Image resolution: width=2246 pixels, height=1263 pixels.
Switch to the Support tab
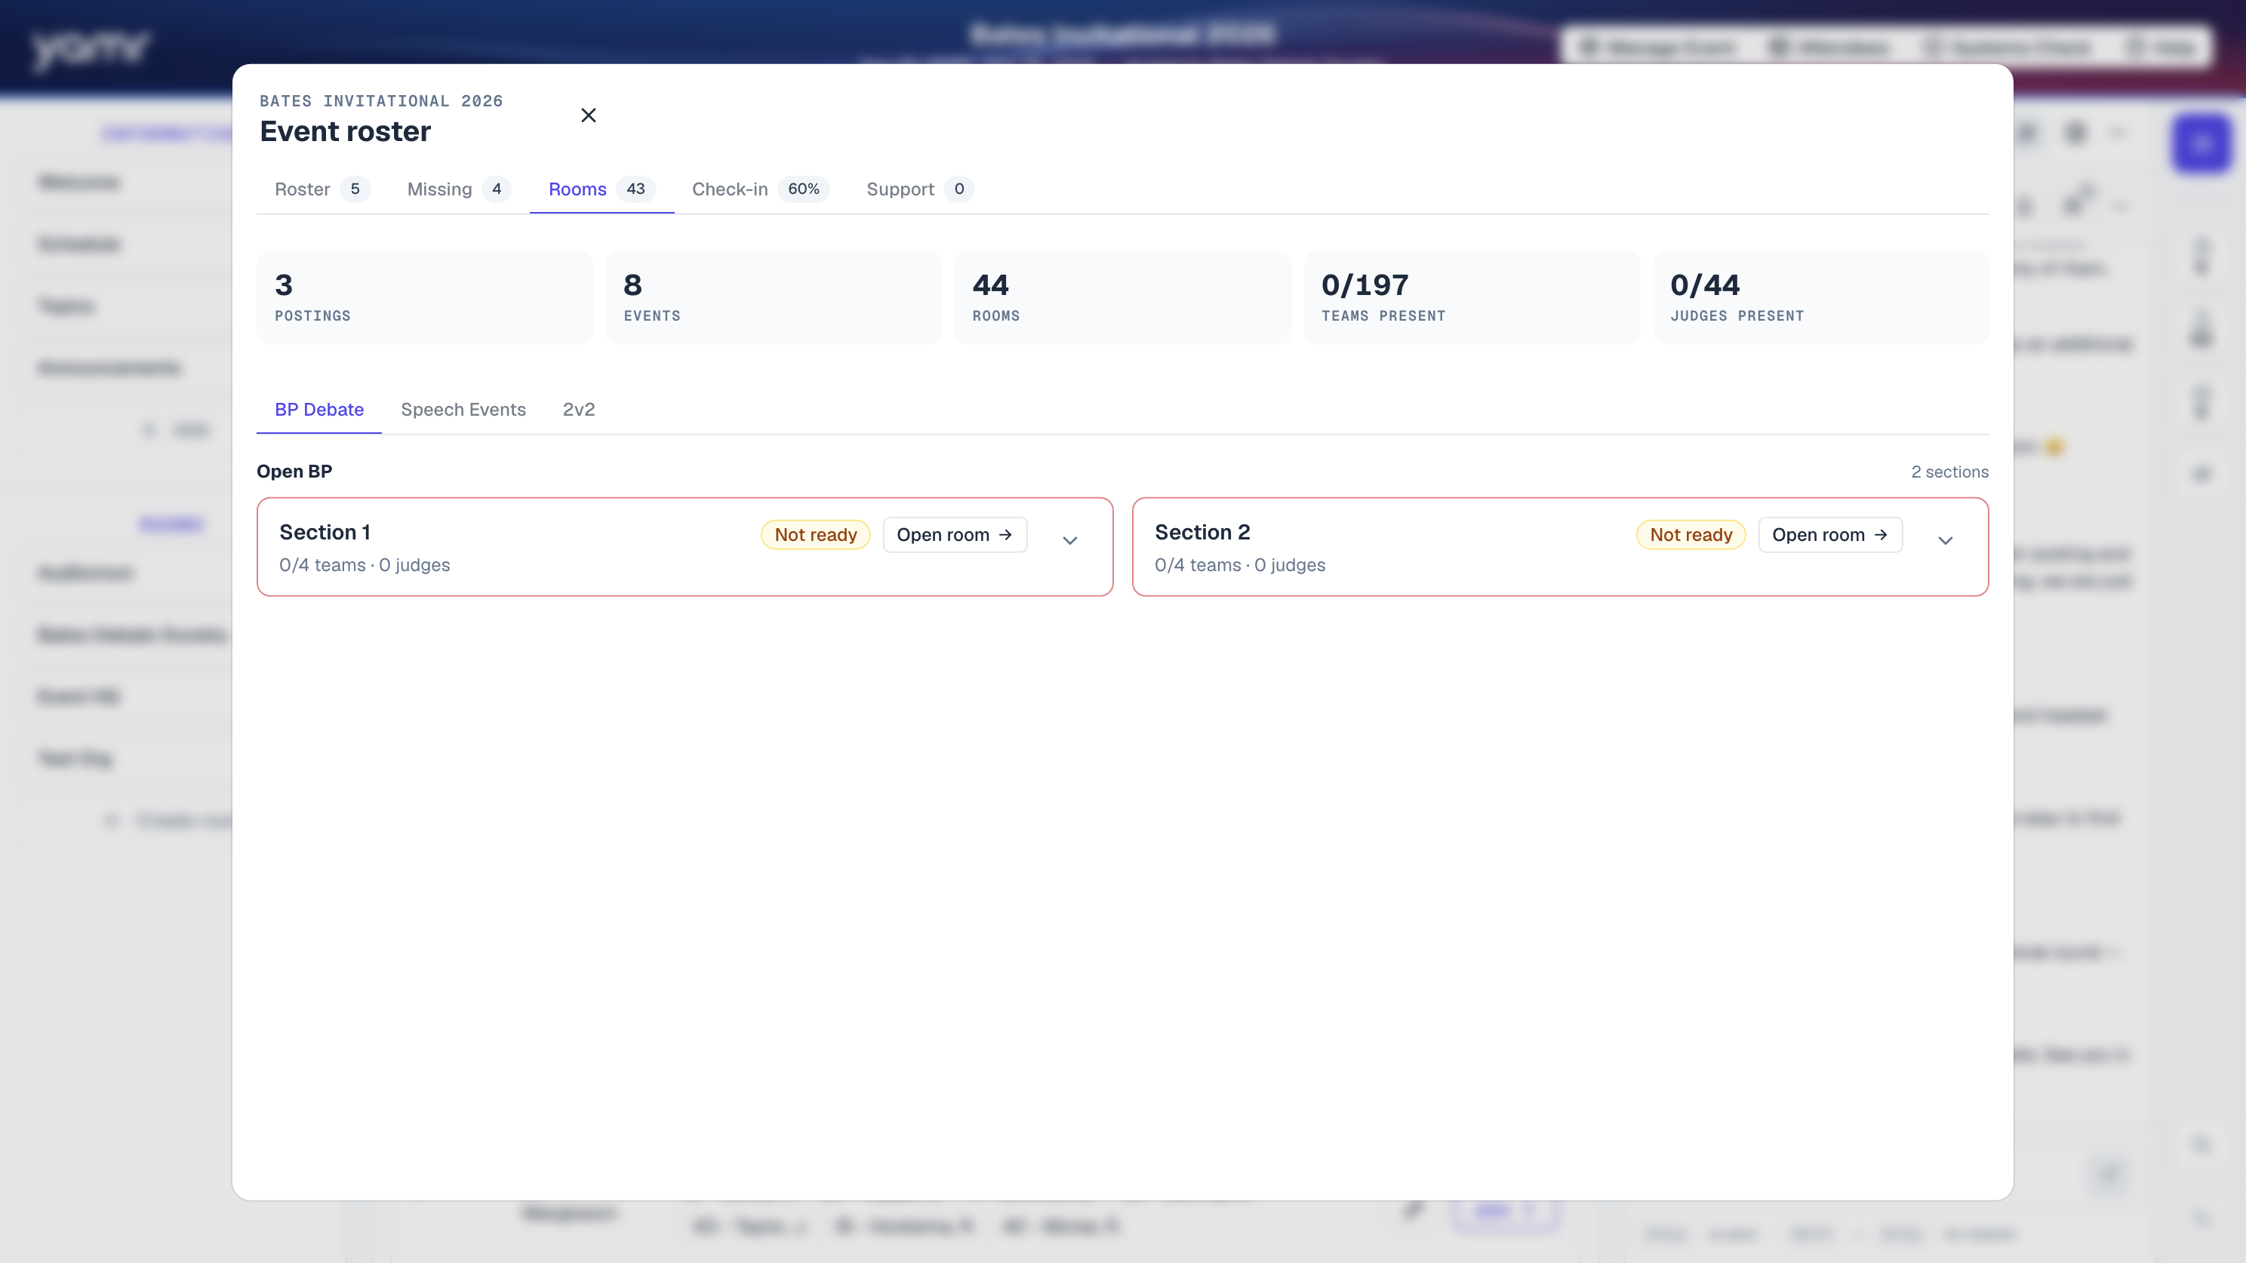click(x=920, y=189)
